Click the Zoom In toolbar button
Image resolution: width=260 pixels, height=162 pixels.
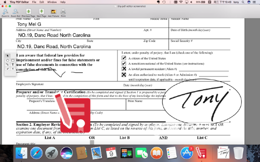(x=5, y=13)
